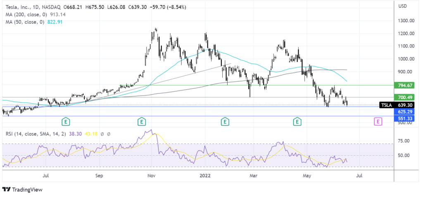Click the 2022 label on the time axis
The height and width of the screenshot is (197, 423).
[204, 176]
